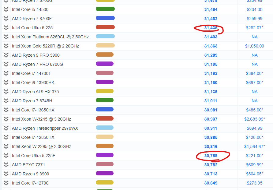Open the AMD Ryzen 7 8700F link
Viewport: 273px width, 190px height.
[x=32, y=19]
